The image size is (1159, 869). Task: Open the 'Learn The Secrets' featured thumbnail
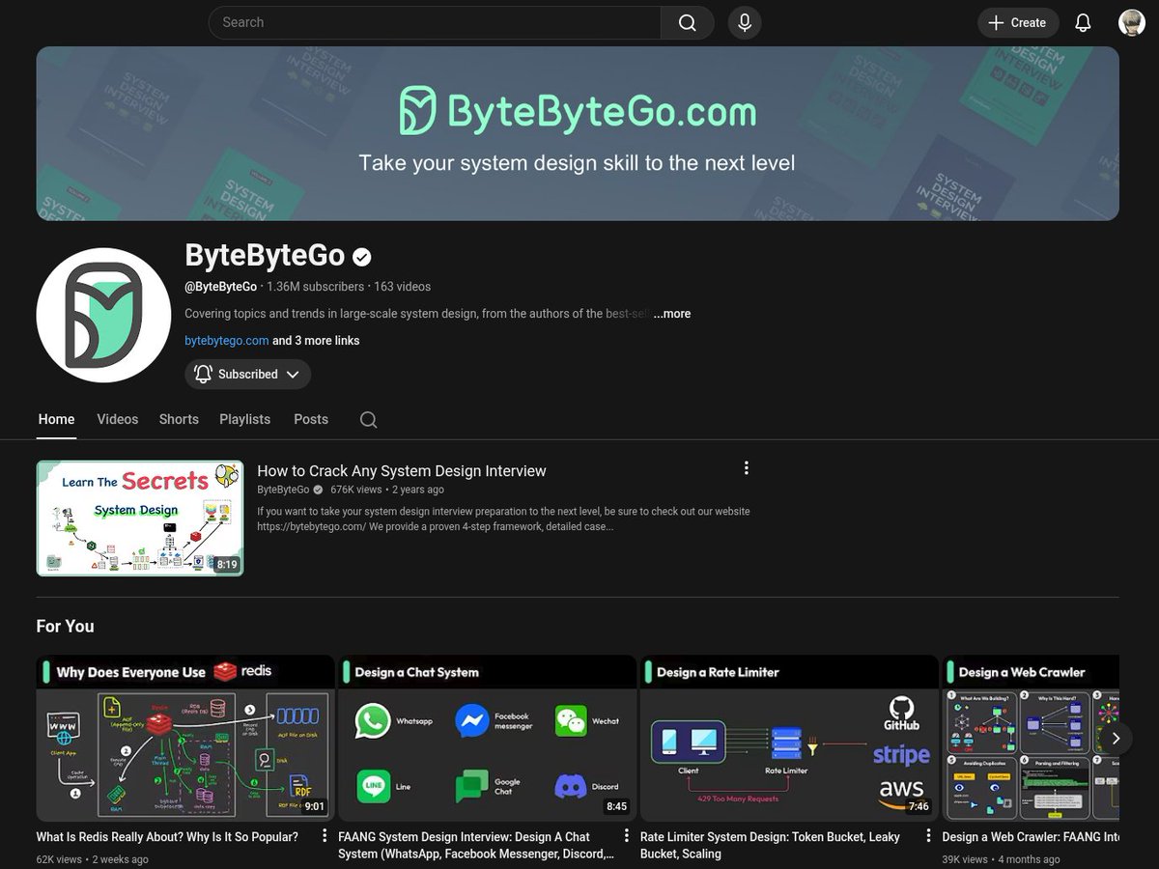click(140, 519)
